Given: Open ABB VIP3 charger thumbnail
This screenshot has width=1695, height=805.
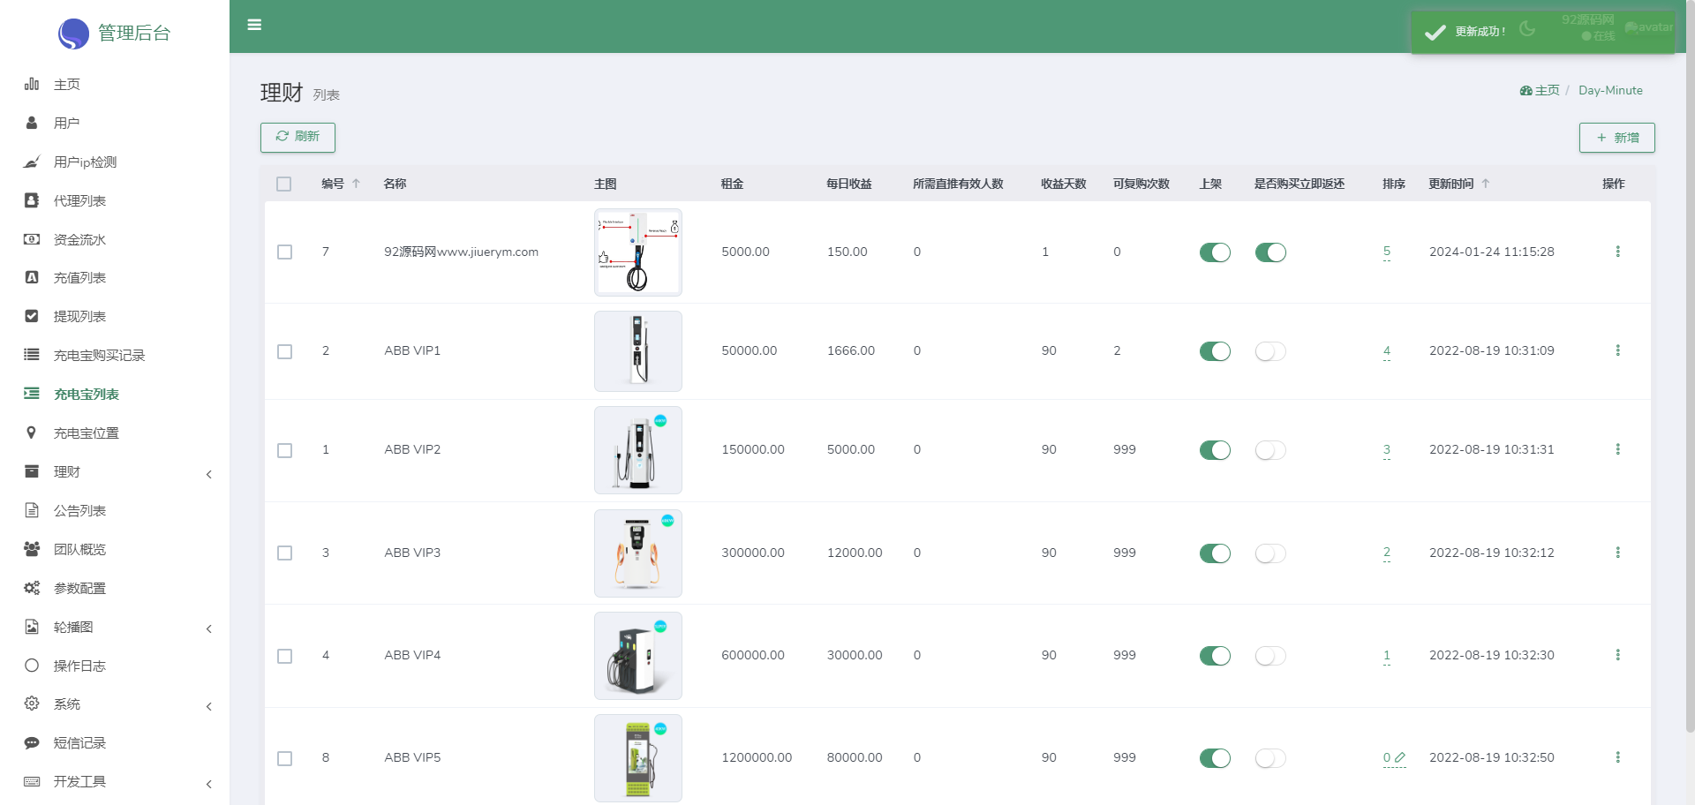Looking at the screenshot, I should (x=638, y=553).
